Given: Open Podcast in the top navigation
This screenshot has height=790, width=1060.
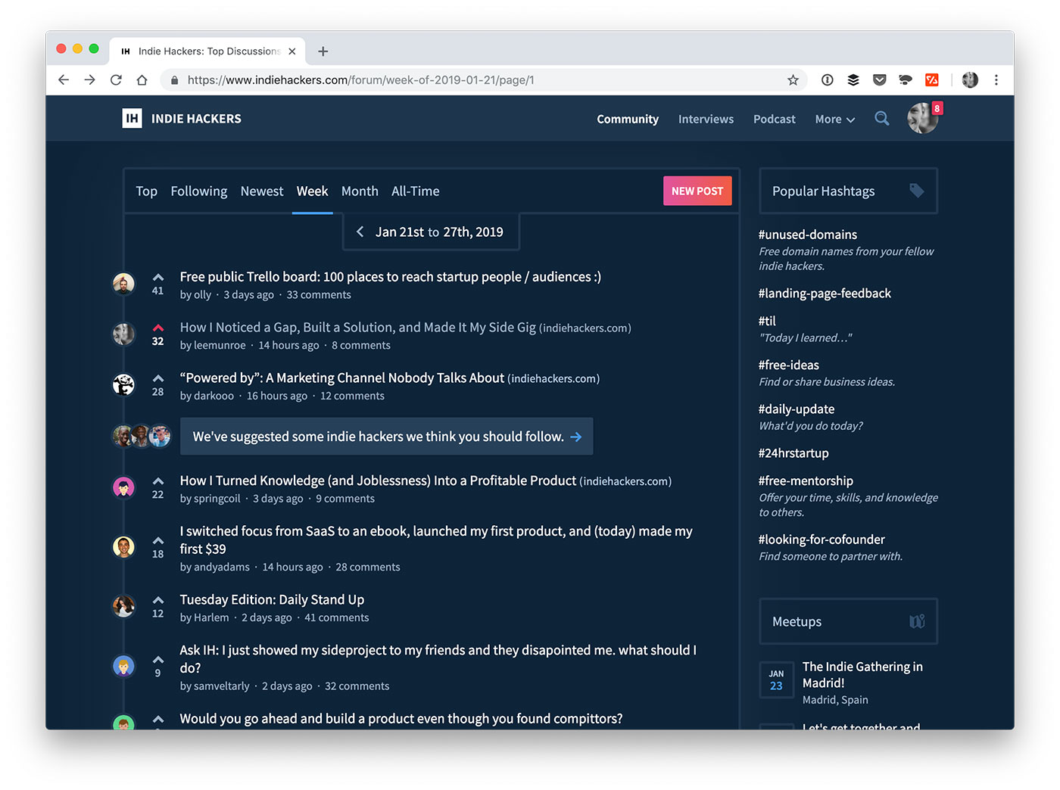Looking at the screenshot, I should pos(774,119).
